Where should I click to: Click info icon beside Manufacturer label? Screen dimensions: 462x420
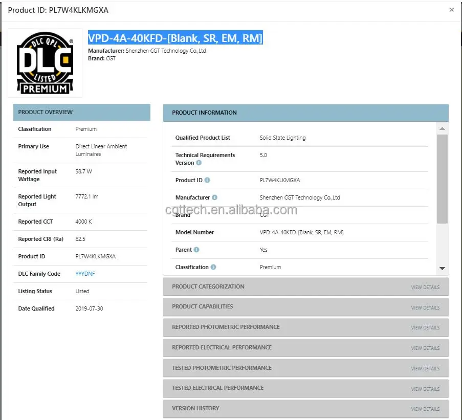click(214, 197)
